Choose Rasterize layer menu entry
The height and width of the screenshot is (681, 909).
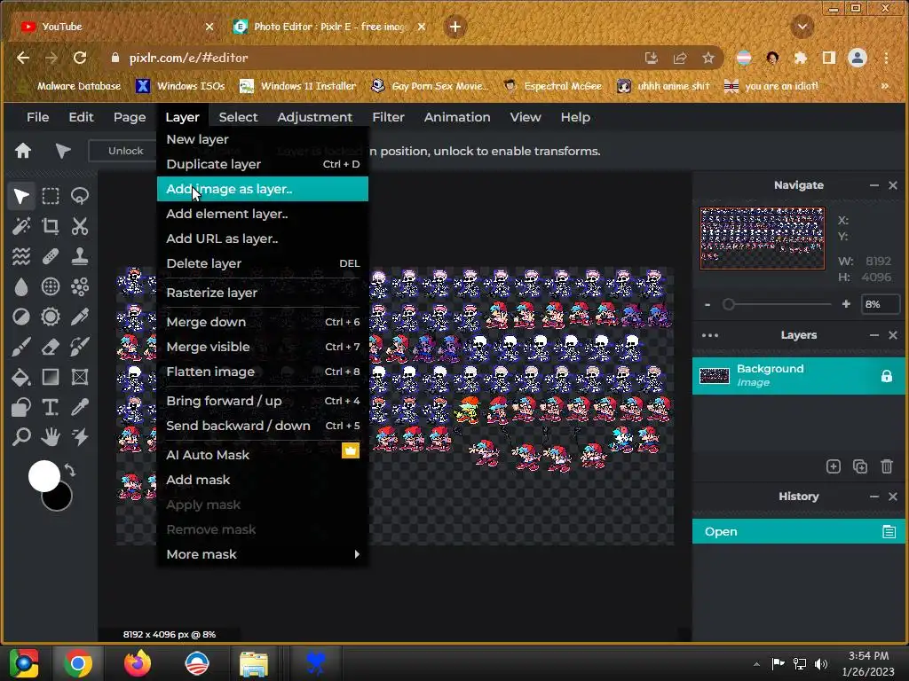tap(263, 293)
